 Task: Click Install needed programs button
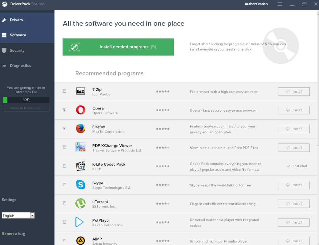pyautogui.click(x=118, y=47)
